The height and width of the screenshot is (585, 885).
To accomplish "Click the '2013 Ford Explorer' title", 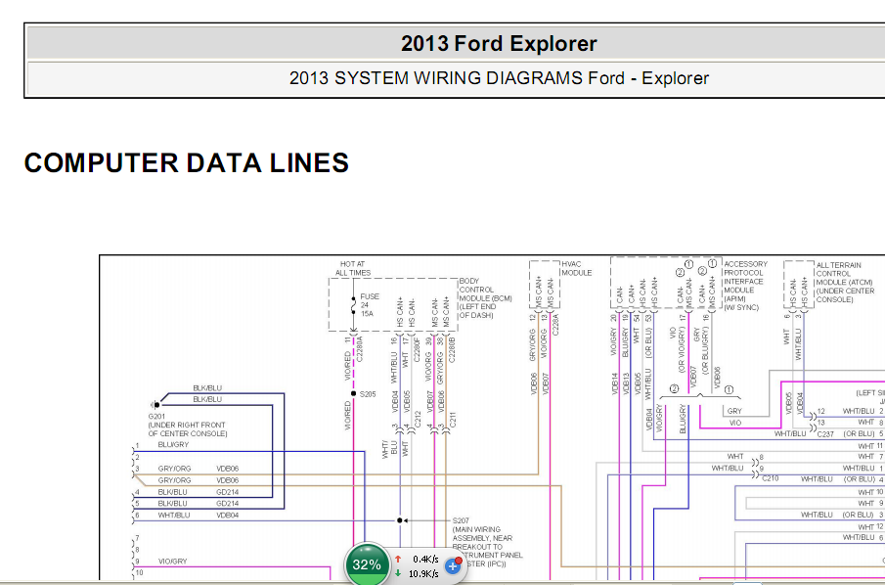I will pos(499,43).
